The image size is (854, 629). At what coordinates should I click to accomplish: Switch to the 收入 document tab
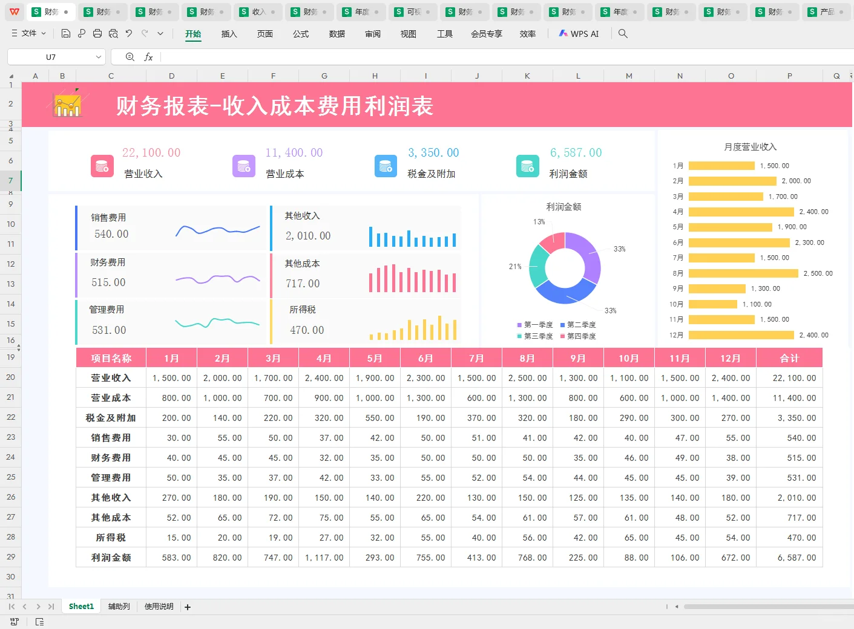pos(258,11)
